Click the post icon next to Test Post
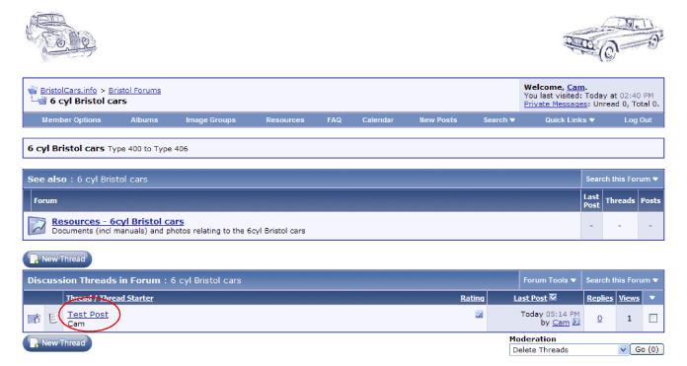The image size is (687, 366). tap(53, 318)
